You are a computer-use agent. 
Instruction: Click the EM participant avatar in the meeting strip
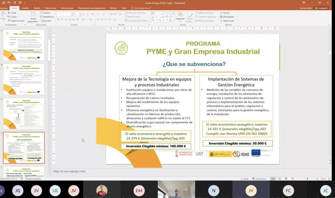click(139, 190)
